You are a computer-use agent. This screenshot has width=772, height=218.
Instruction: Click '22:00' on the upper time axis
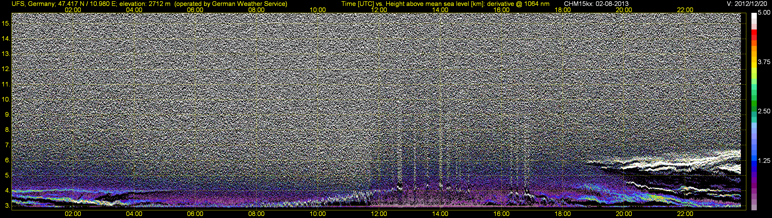685,10
